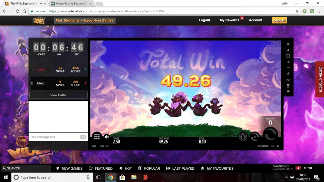The height and width of the screenshot is (182, 324).
Task: Click the Videoslots logo
Action: pos(39,20)
